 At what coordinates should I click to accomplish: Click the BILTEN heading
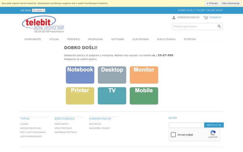(173, 118)
